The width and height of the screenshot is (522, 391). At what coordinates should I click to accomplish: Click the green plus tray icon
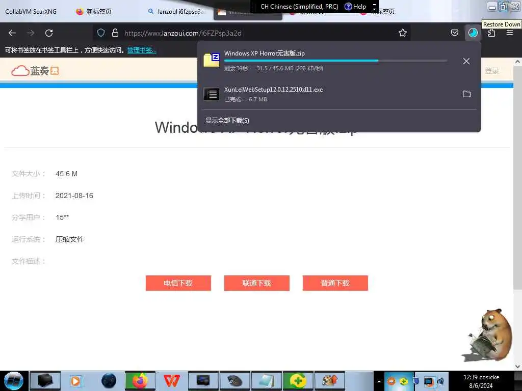pyautogui.click(x=404, y=381)
